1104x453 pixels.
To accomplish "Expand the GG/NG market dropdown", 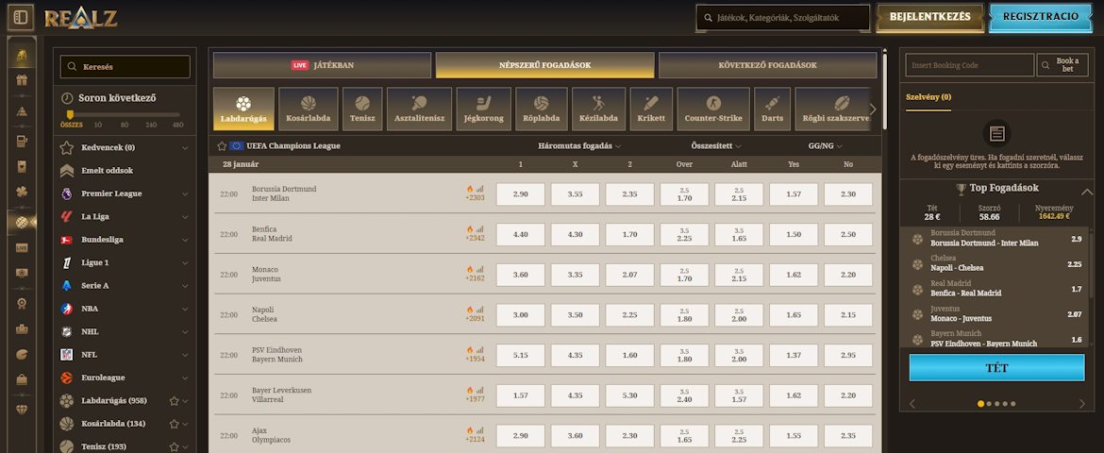I will coord(826,146).
